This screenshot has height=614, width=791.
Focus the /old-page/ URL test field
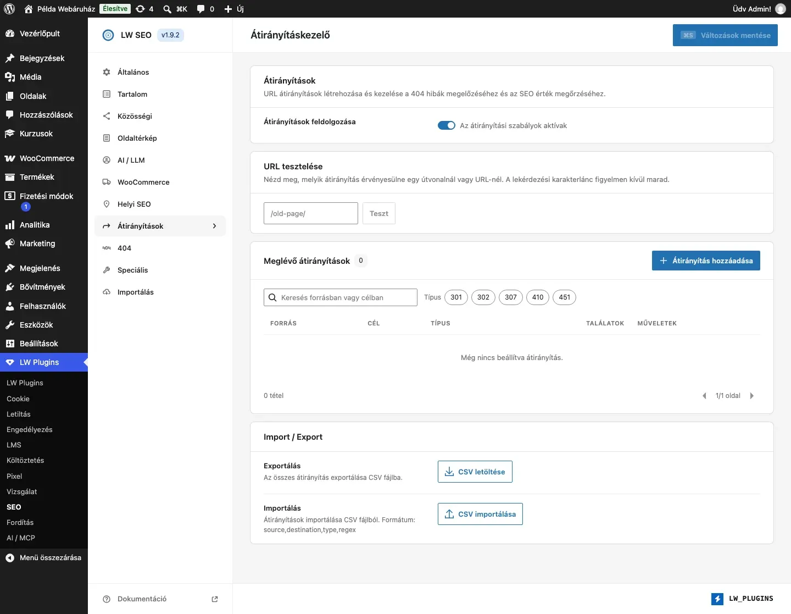[311, 213]
